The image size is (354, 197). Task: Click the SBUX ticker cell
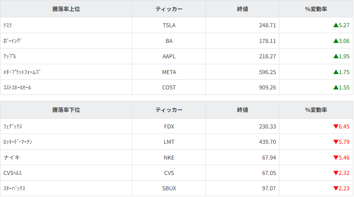point(169,188)
